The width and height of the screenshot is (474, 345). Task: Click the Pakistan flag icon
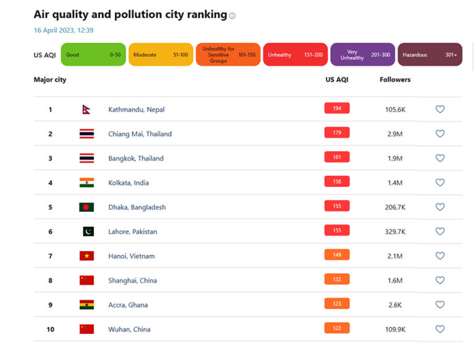[x=88, y=231]
